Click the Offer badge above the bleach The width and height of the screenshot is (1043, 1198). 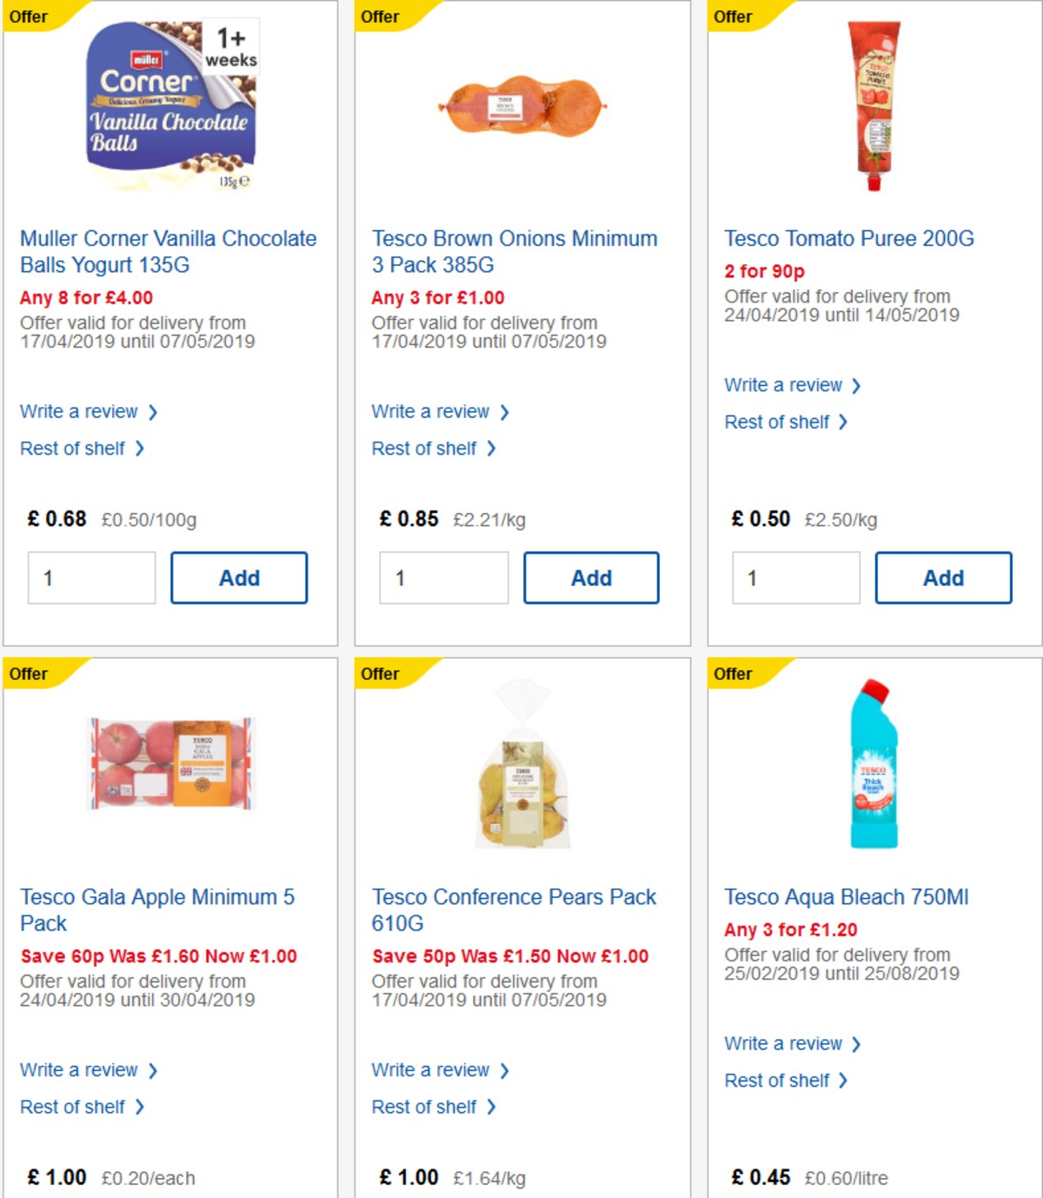pos(733,674)
